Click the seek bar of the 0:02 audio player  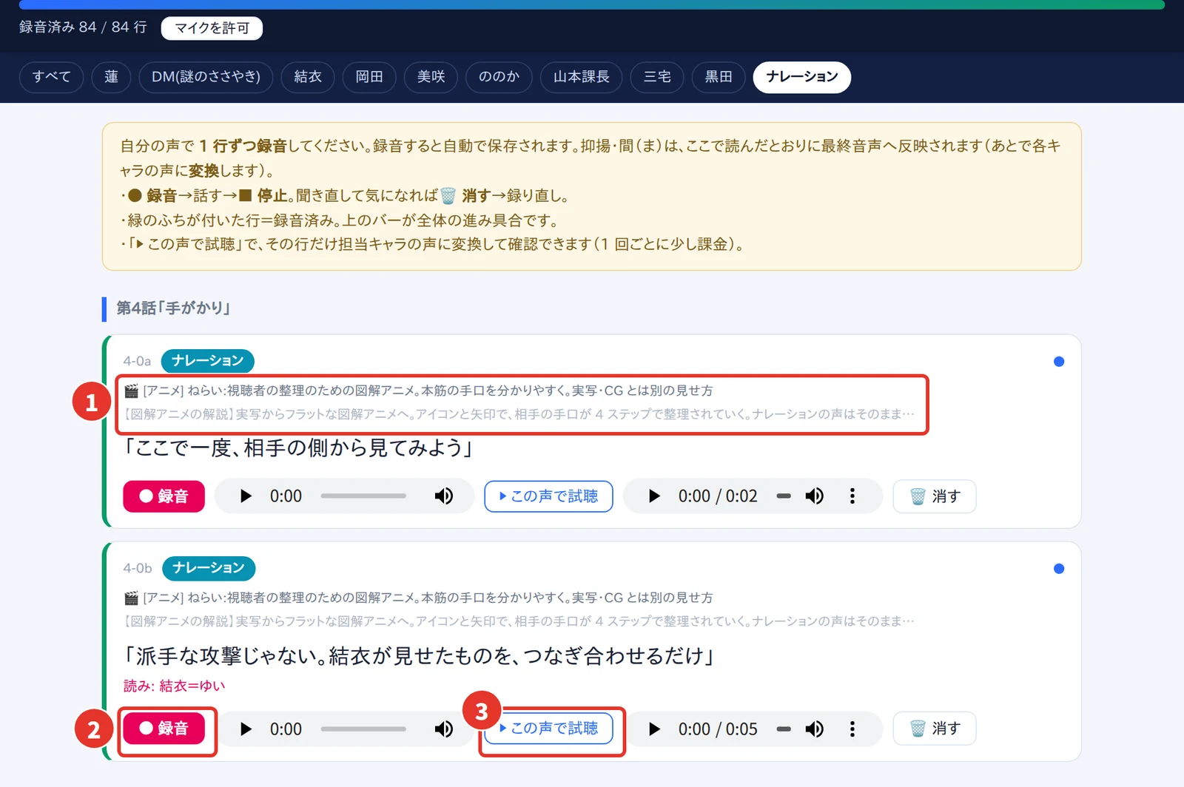pos(784,496)
